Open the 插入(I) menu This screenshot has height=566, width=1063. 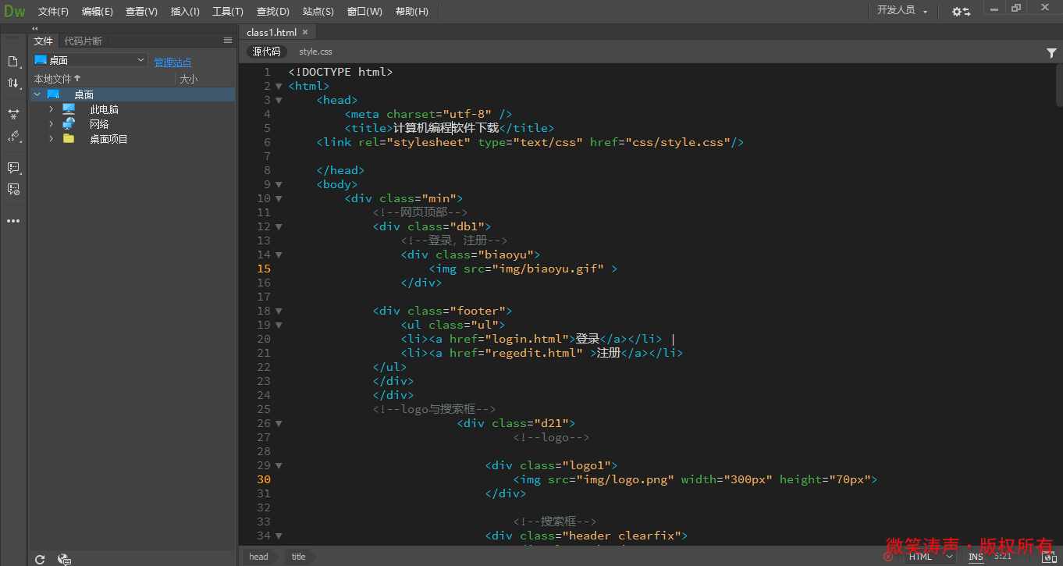[185, 11]
